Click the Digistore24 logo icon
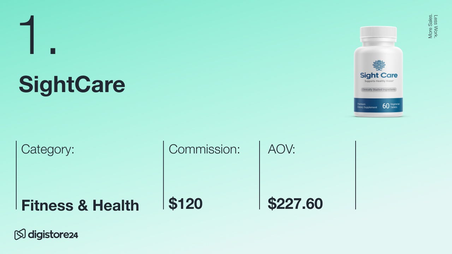 [20, 234]
